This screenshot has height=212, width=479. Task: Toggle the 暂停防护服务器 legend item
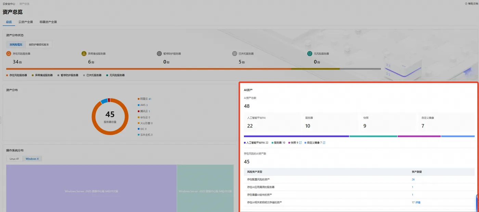pos(68,75)
